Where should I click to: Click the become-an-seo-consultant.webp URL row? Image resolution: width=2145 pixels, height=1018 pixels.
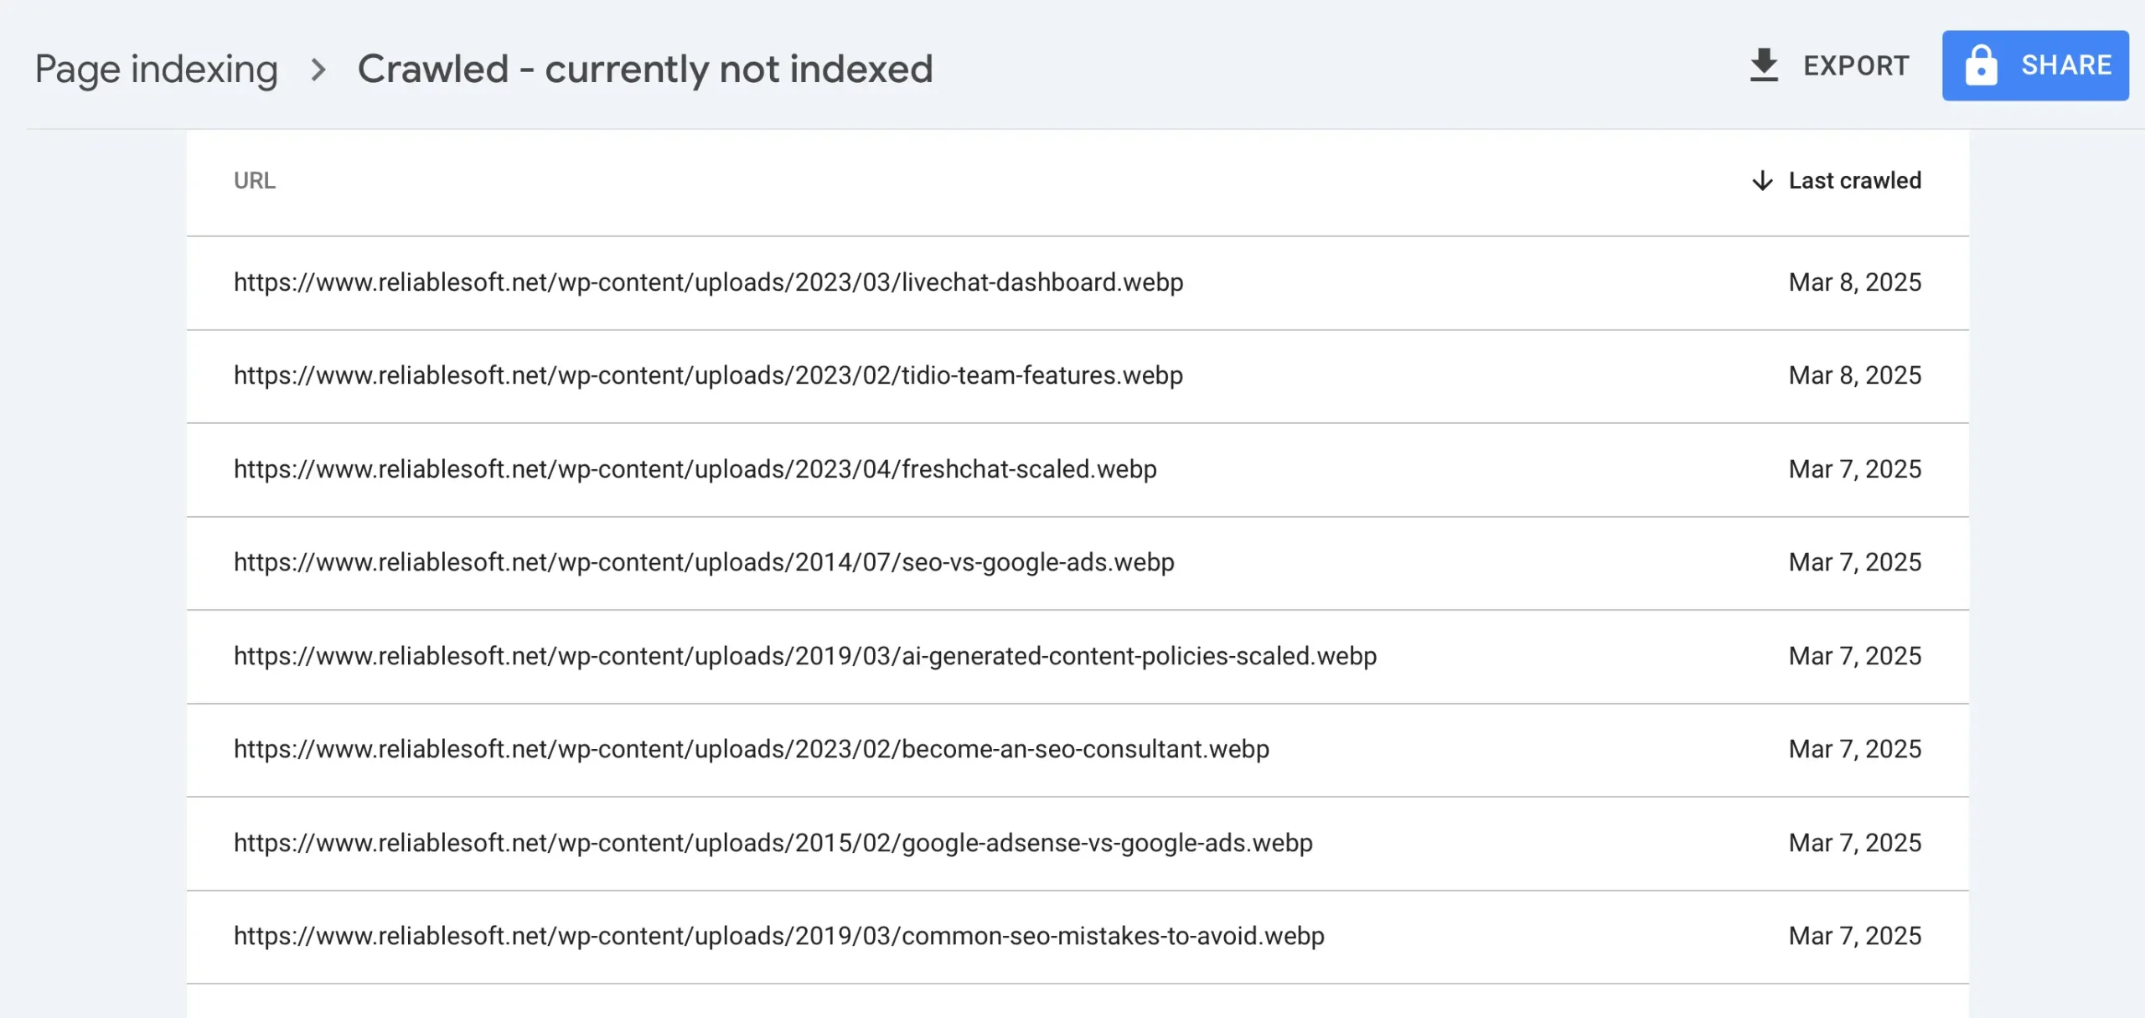[x=751, y=749]
